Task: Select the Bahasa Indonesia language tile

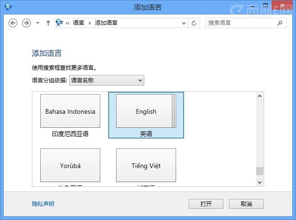Action: click(x=70, y=111)
